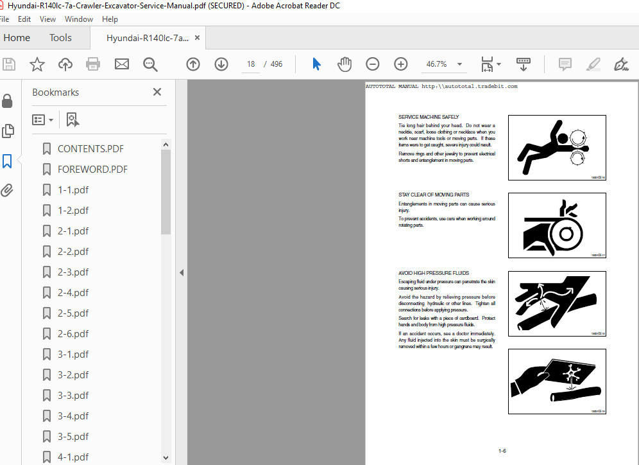Jump to bookmark 2-6.pdf

(73, 334)
